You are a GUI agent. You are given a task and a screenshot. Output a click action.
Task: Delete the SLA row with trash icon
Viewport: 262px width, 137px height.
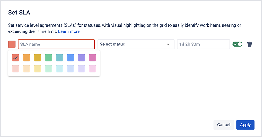point(250,44)
